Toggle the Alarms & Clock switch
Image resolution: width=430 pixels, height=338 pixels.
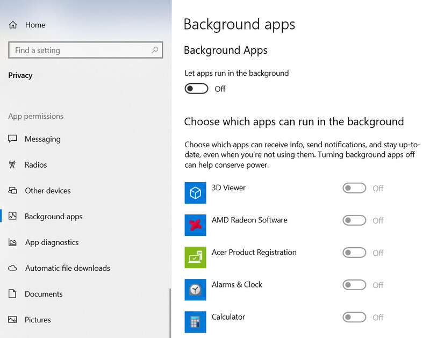coord(354,285)
